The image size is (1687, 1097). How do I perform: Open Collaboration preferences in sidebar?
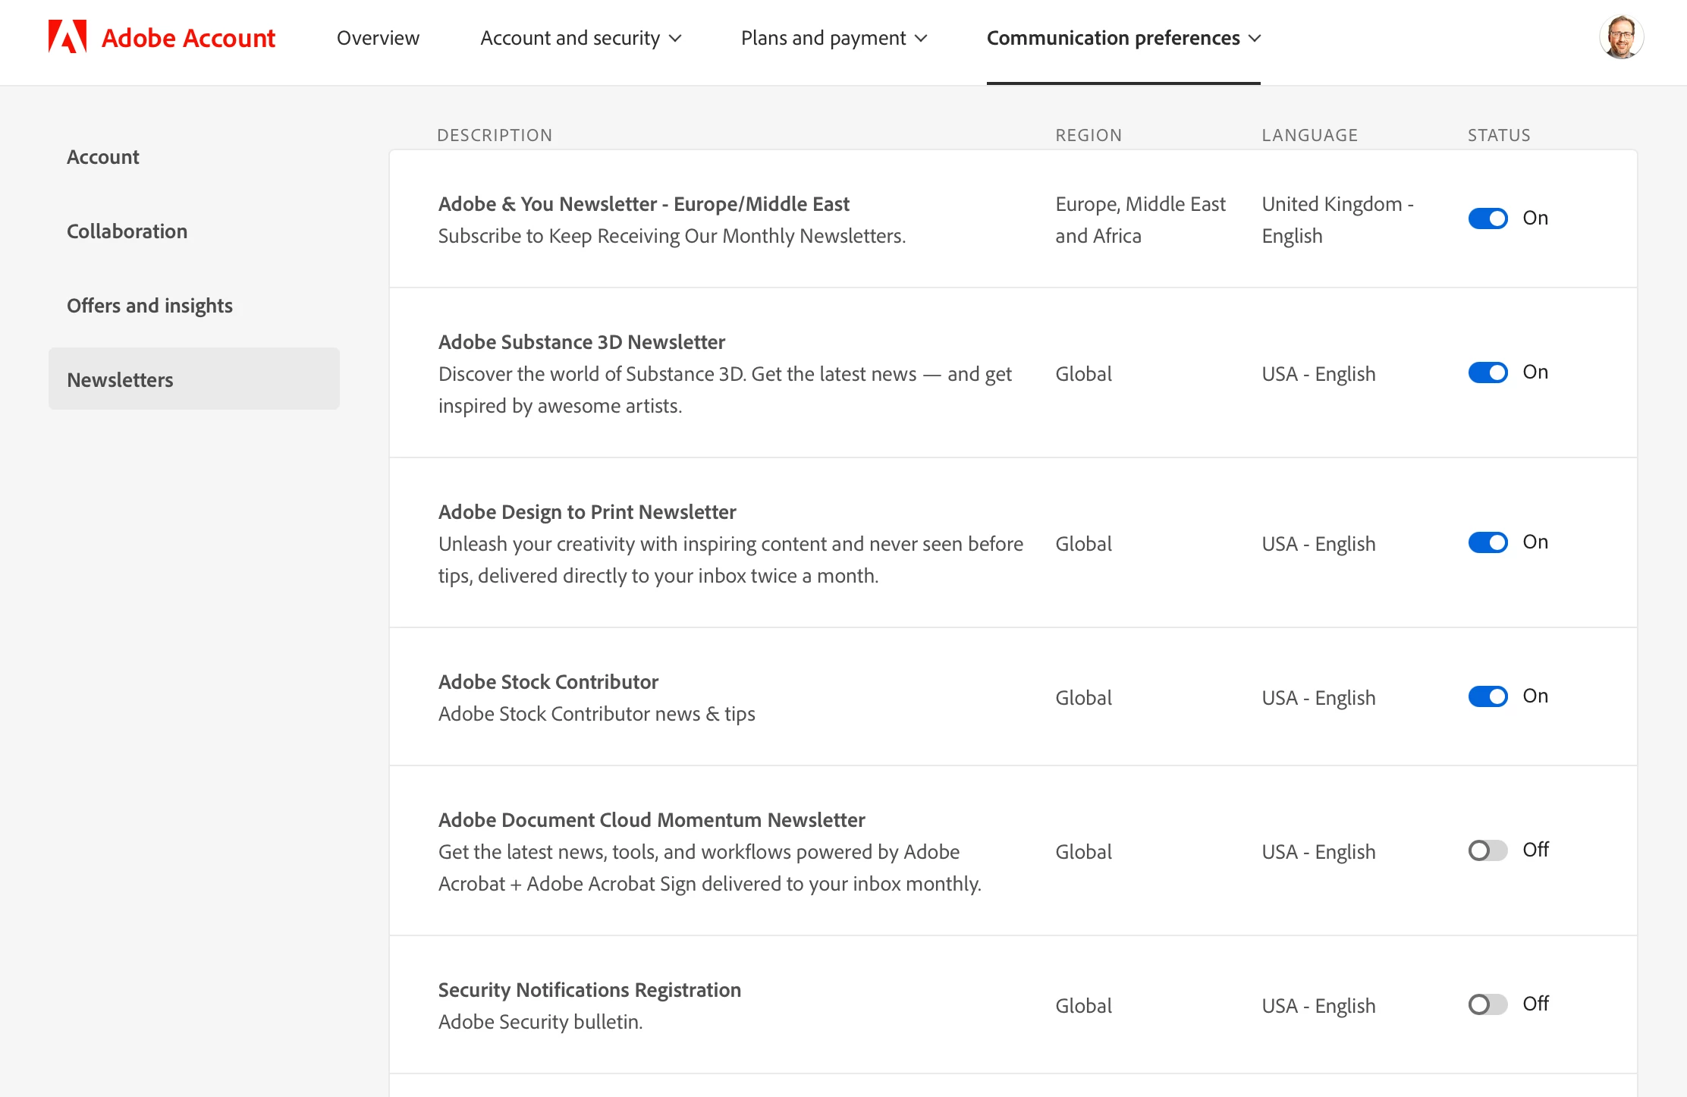127,231
